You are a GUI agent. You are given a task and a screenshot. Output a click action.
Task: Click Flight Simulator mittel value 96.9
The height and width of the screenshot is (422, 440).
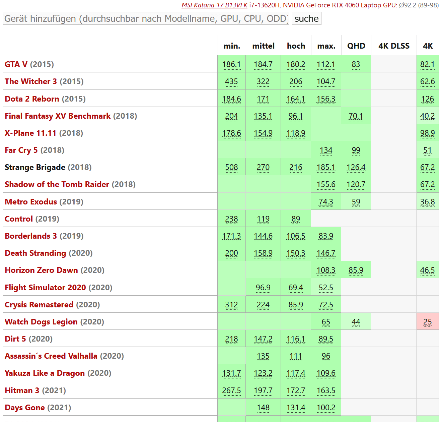pyautogui.click(x=263, y=288)
